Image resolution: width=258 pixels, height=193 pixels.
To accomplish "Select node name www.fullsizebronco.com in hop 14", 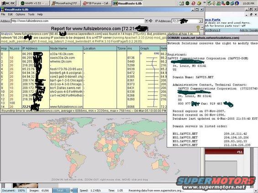I will (x=66, y=107).
